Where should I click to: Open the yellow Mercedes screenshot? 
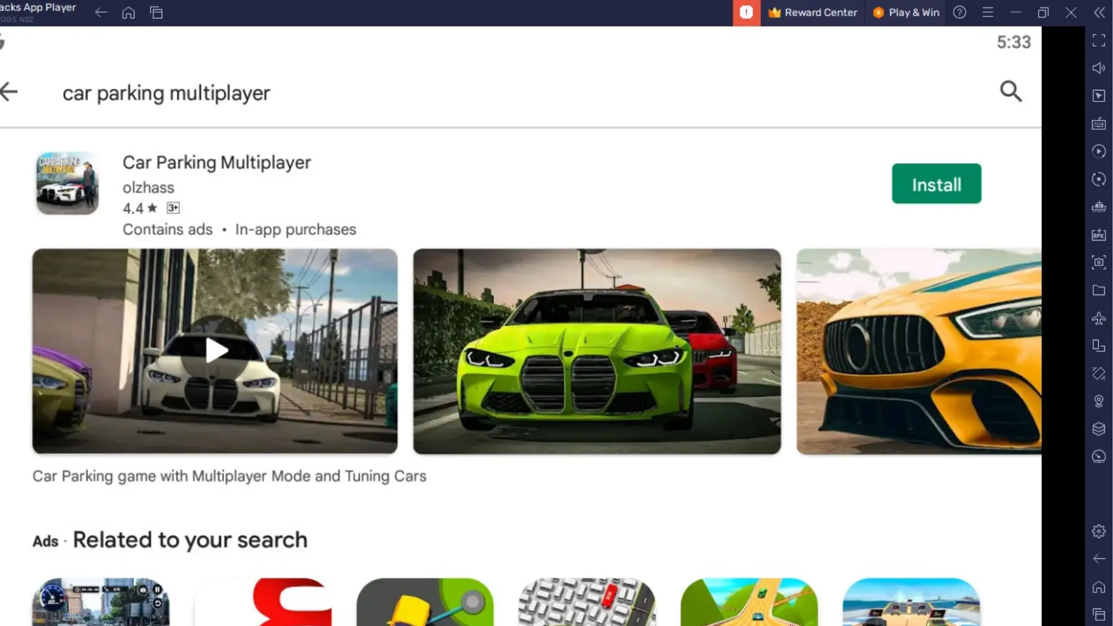pos(919,351)
